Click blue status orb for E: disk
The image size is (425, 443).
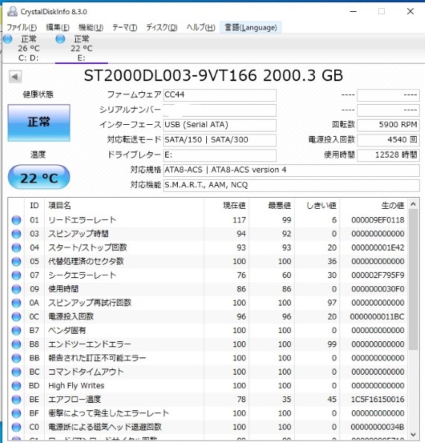(60, 39)
